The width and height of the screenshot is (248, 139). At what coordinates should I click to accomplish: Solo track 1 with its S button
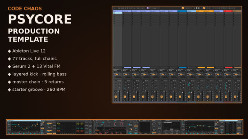[115, 99]
